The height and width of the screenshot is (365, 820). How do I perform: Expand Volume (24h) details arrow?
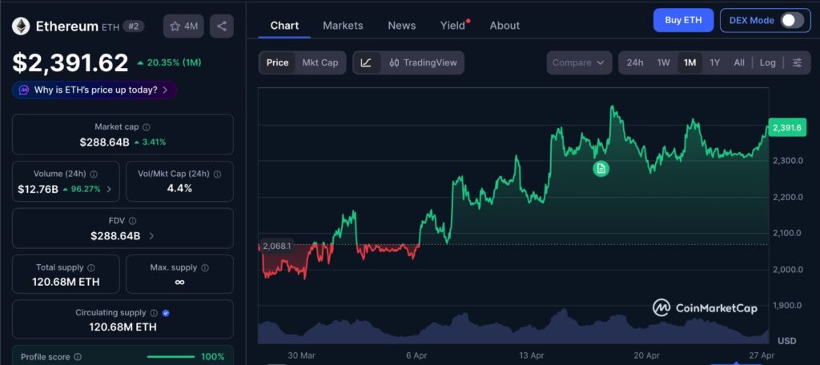tap(109, 189)
